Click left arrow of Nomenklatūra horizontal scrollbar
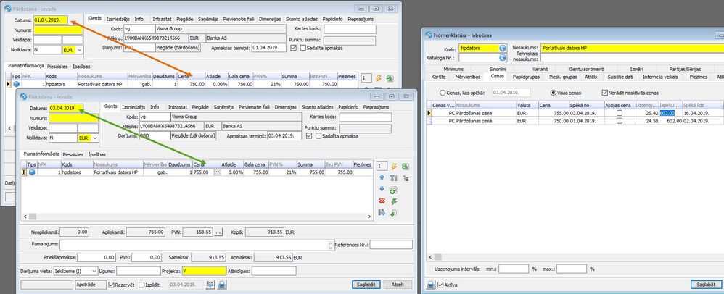 point(429,257)
